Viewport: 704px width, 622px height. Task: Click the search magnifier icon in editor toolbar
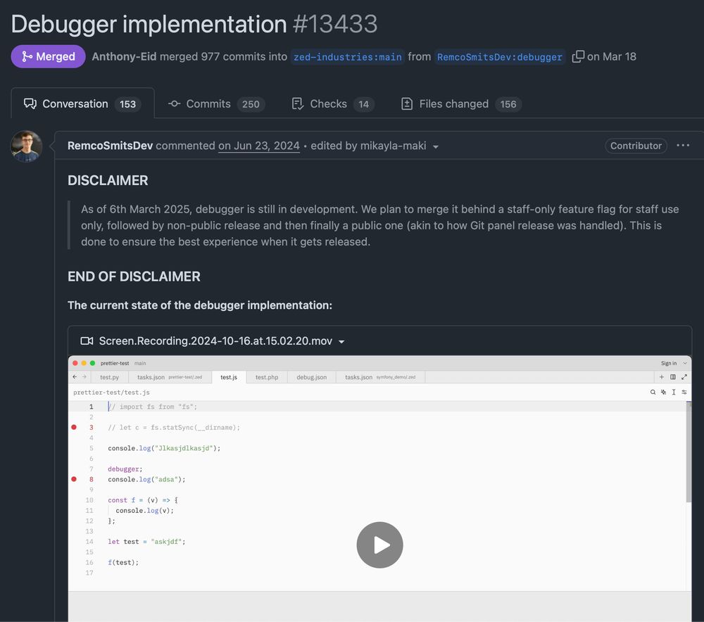point(653,392)
